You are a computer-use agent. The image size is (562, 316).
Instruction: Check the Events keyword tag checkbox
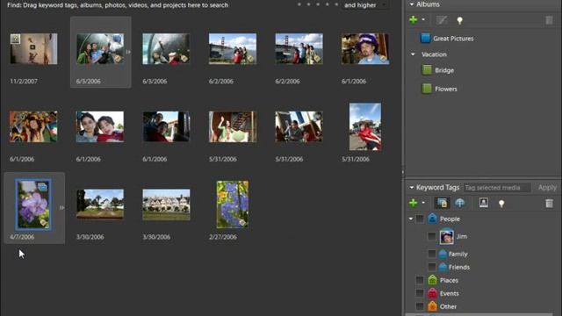(420, 293)
